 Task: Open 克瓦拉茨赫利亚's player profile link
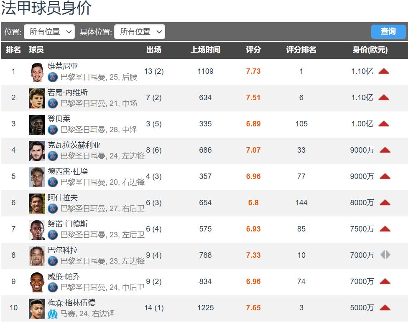click(x=74, y=145)
